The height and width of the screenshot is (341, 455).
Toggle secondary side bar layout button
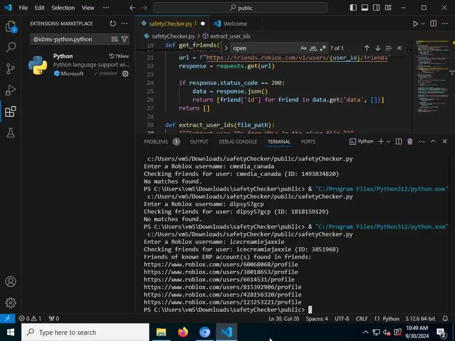[x=376, y=8]
